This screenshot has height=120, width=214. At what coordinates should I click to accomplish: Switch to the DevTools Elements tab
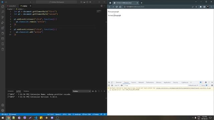point(119,82)
